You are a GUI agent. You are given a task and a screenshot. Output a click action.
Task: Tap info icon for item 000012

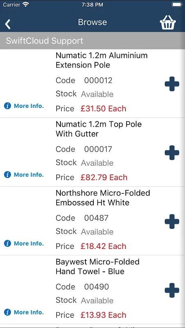[7, 106]
